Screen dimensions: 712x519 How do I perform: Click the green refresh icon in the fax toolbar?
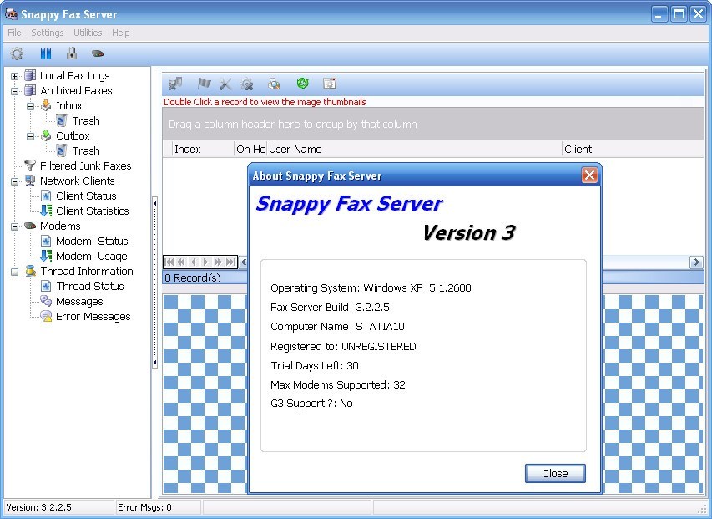tap(302, 84)
